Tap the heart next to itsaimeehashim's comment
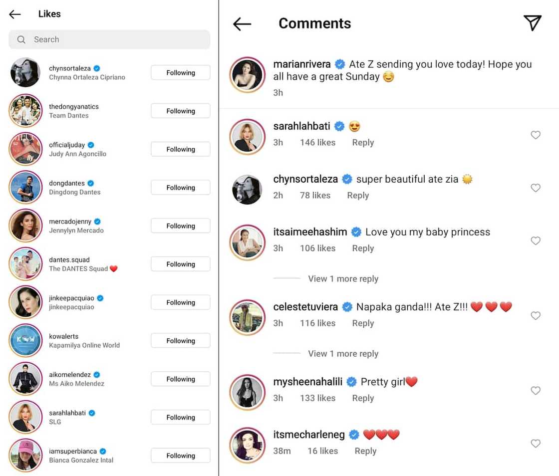Viewport: 559px width, 476px height. pyautogui.click(x=536, y=240)
